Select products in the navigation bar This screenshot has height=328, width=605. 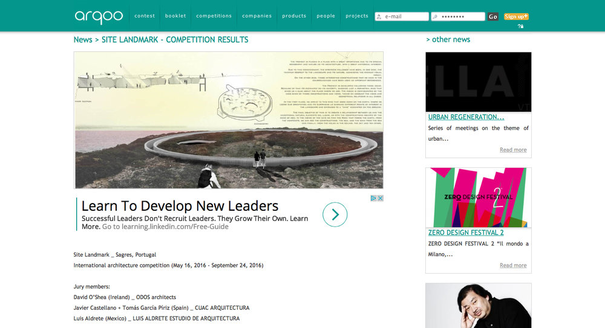point(294,16)
